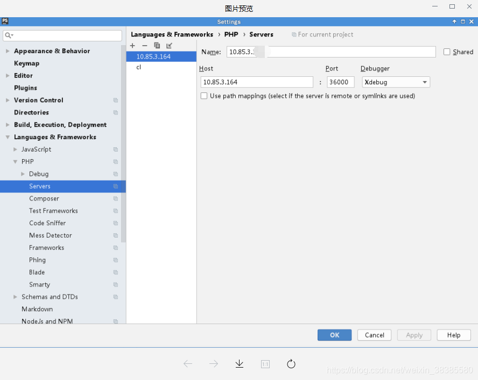Open the Markdown settings page

coord(37,309)
